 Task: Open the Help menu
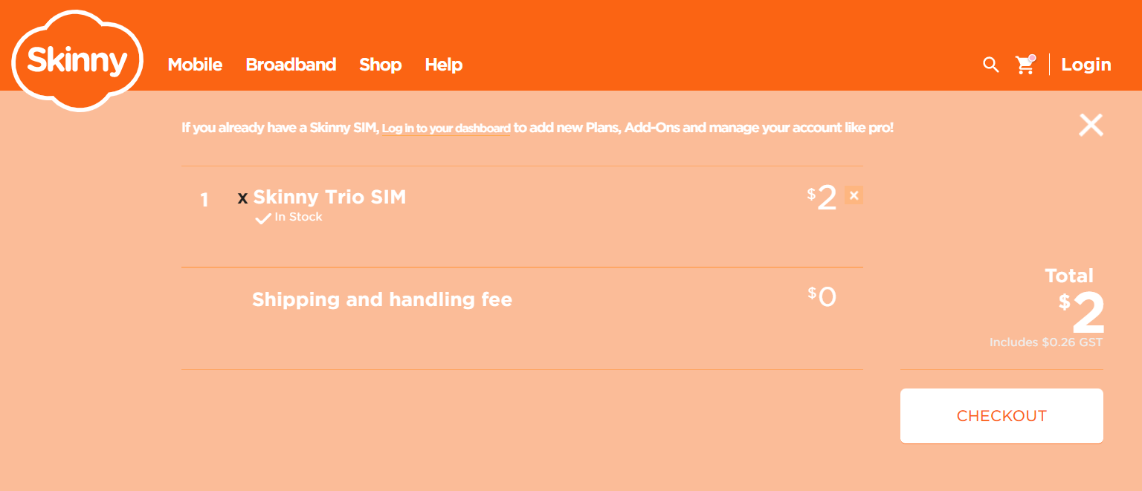[x=444, y=65]
